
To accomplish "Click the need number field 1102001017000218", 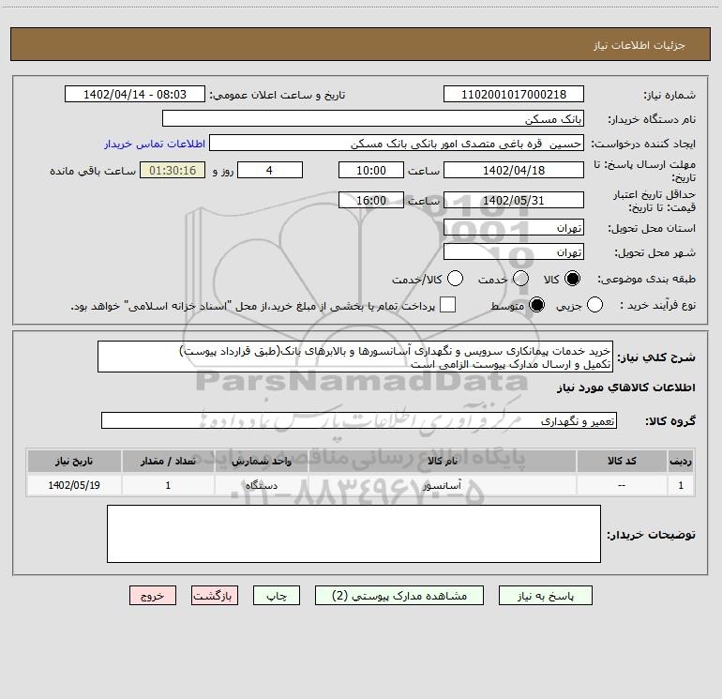I will point(514,95).
